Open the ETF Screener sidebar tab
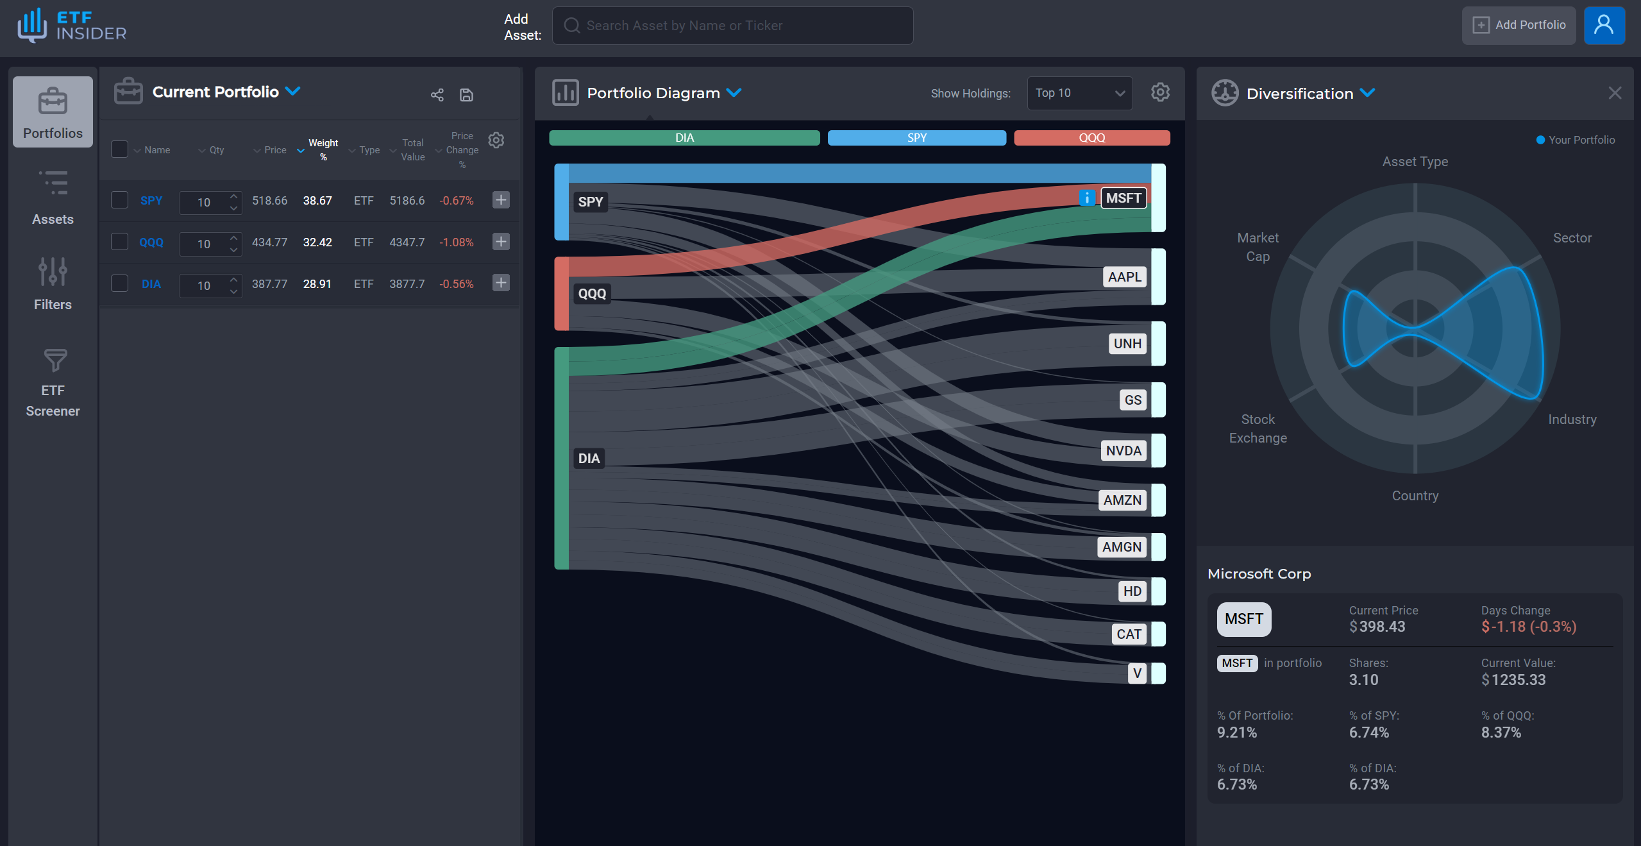 point(53,383)
